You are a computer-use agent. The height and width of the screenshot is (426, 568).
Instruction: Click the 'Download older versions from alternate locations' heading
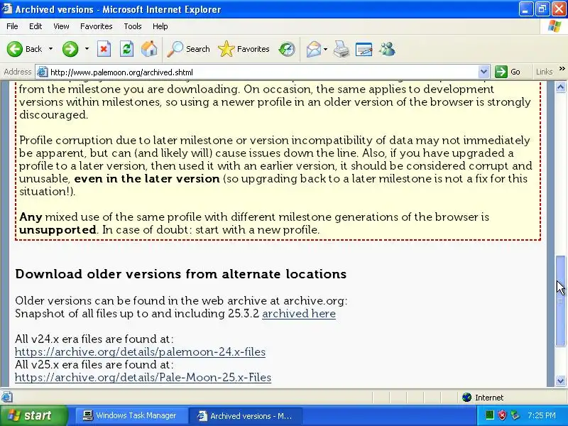click(x=181, y=274)
